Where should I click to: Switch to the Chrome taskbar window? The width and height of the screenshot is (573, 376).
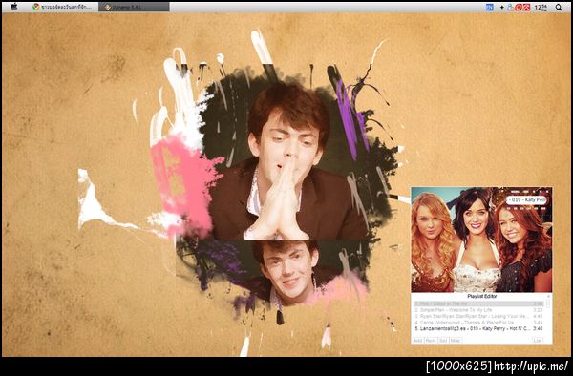tap(62, 7)
